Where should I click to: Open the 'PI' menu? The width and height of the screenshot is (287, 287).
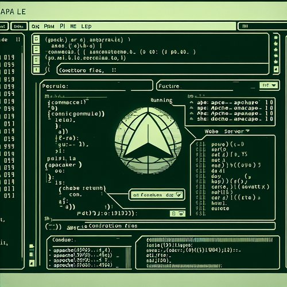click(x=63, y=26)
